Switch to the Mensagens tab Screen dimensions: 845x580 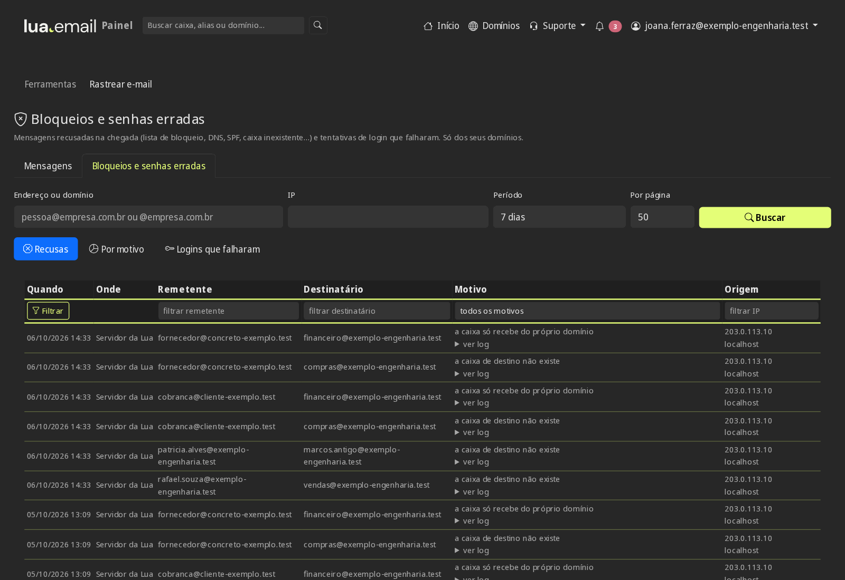coord(48,166)
